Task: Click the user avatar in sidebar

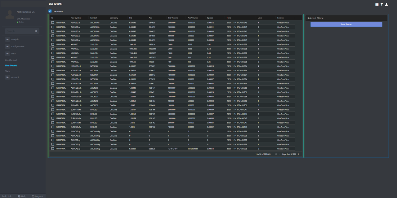Action: click(x=10, y=15)
